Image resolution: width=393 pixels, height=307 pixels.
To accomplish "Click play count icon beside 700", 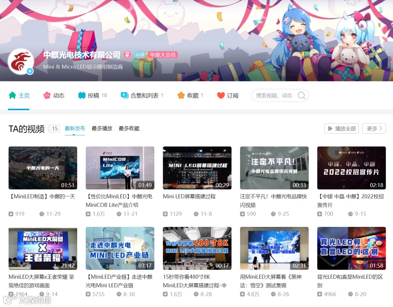I will (x=320, y=214).
